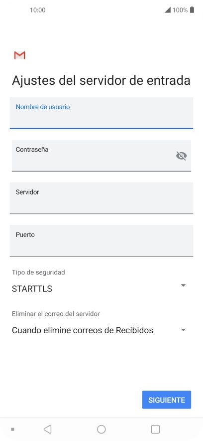The width and height of the screenshot is (203, 441).
Task: Focus the Contraseña field
Action: click(x=101, y=156)
